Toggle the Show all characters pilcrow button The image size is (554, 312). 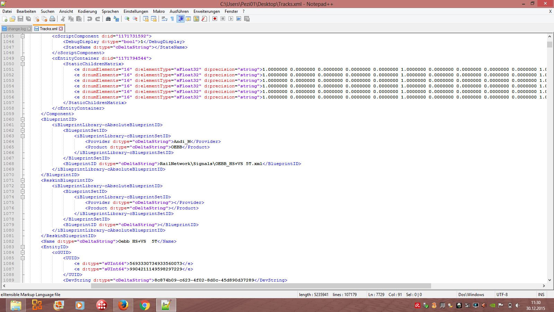click(172, 19)
